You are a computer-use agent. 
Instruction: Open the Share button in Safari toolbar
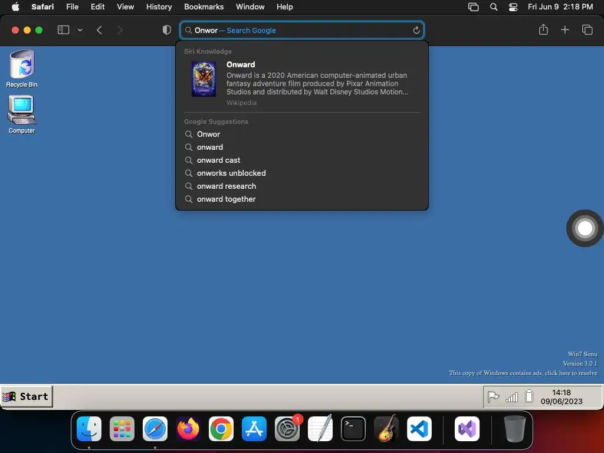[x=543, y=29]
